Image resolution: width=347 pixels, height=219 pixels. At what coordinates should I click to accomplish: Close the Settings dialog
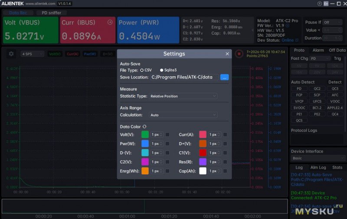click(x=227, y=54)
